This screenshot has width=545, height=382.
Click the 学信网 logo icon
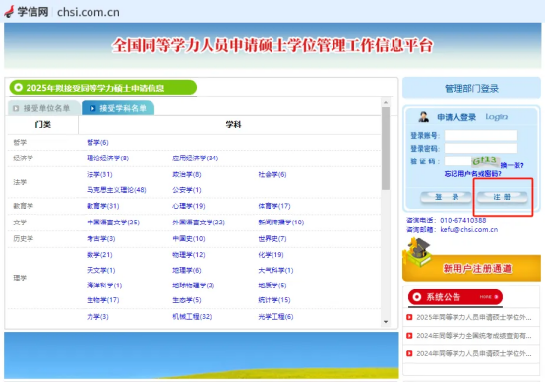[x=9, y=12]
